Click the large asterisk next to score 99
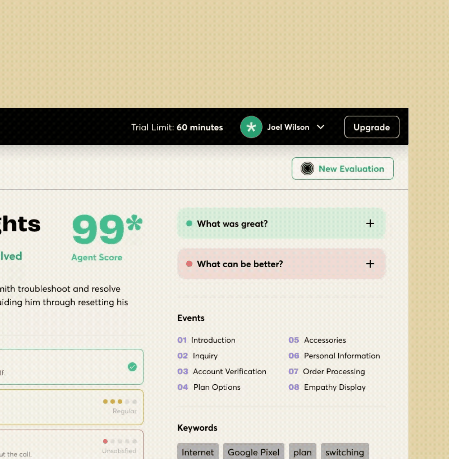449x459 pixels. point(134,223)
